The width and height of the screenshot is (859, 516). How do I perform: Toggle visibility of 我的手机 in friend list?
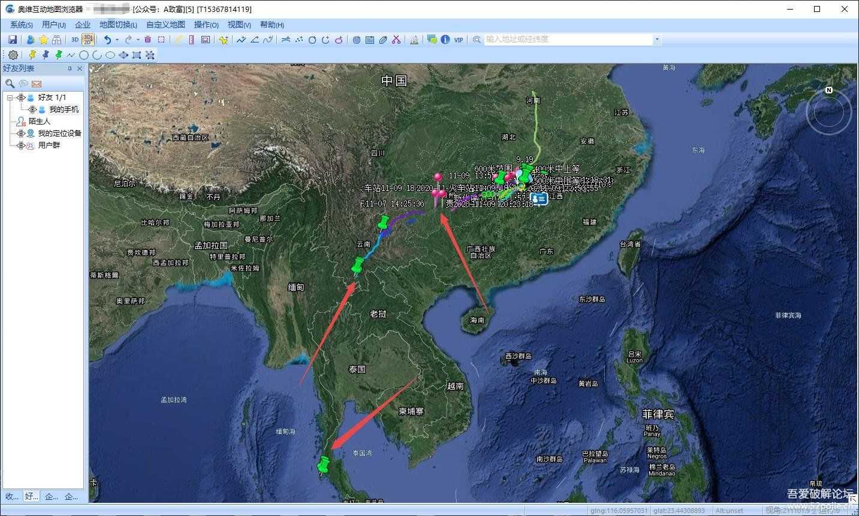point(32,110)
